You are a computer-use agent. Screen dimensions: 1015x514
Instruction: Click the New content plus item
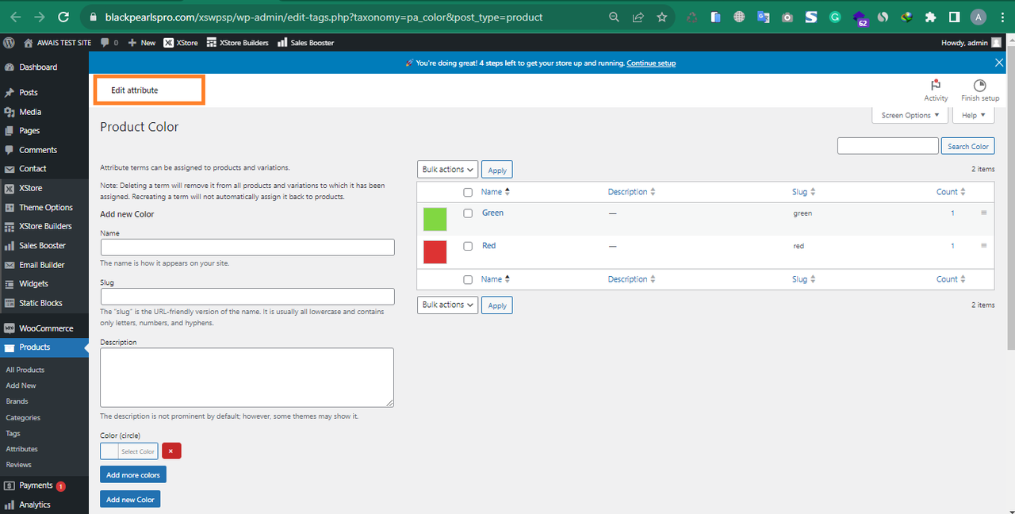click(142, 43)
